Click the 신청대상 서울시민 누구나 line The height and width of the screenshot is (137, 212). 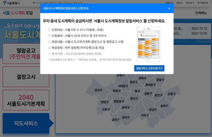[76, 30]
